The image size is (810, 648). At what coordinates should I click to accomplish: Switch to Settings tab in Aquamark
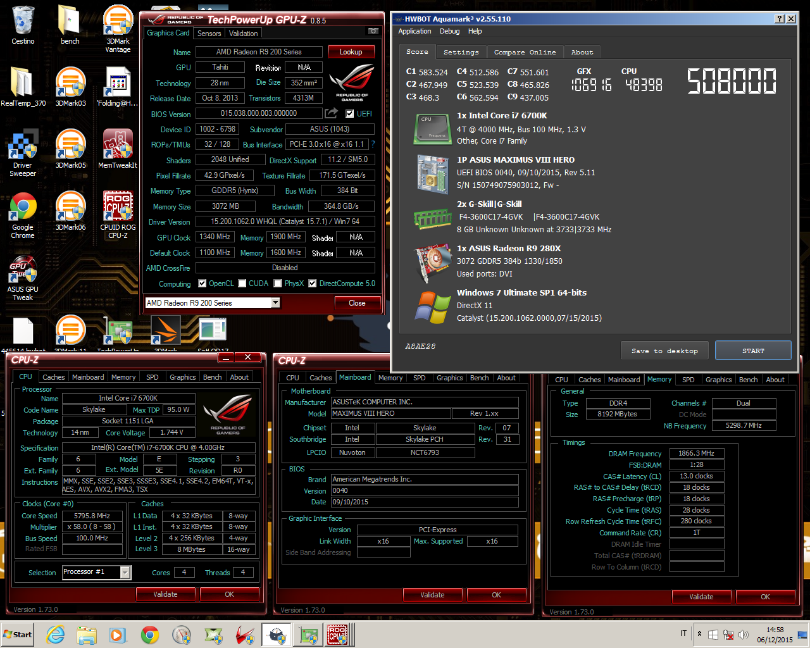[461, 53]
